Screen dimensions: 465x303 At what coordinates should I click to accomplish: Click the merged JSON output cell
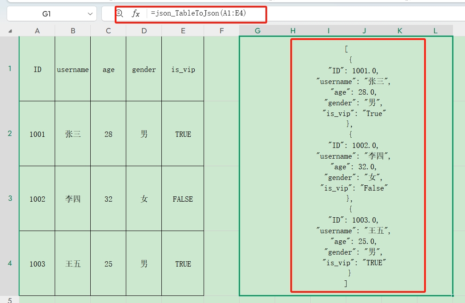click(346, 166)
